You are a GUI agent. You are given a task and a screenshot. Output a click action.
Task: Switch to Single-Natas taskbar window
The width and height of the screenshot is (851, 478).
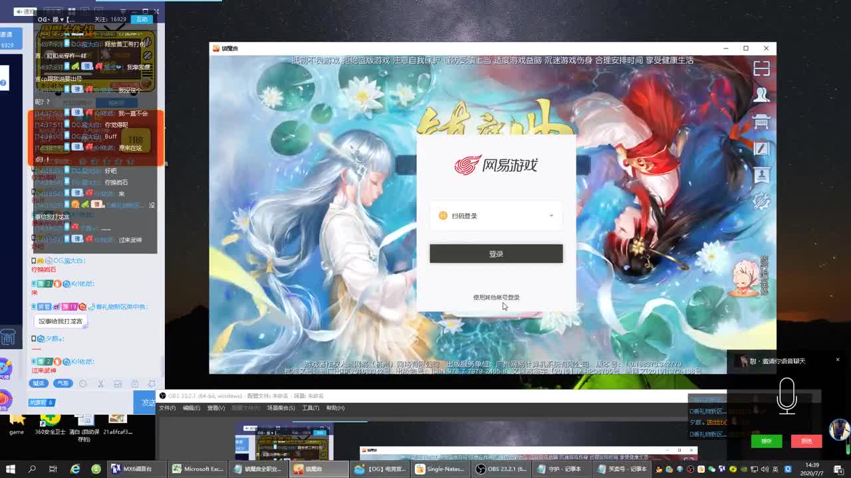click(x=441, y=469)
